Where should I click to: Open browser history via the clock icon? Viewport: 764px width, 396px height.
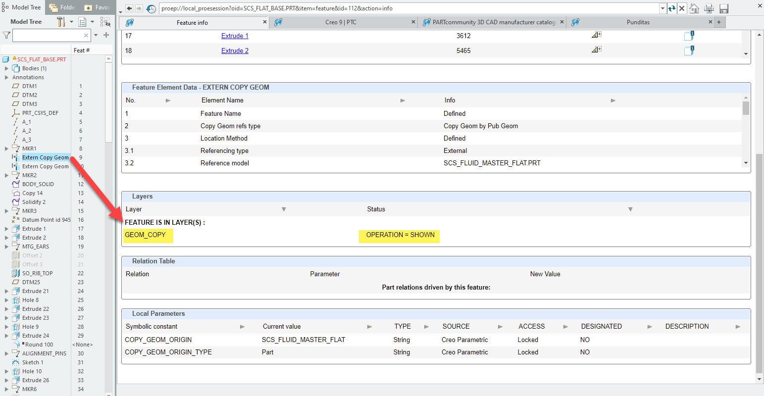[152, 8]
